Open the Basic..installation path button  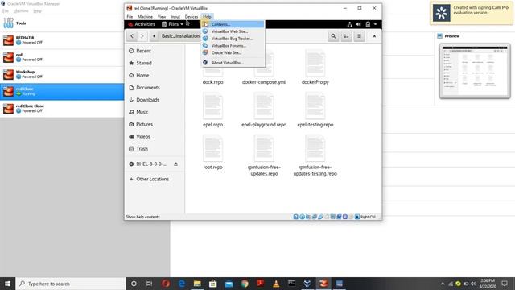click(x=179, y=35)
